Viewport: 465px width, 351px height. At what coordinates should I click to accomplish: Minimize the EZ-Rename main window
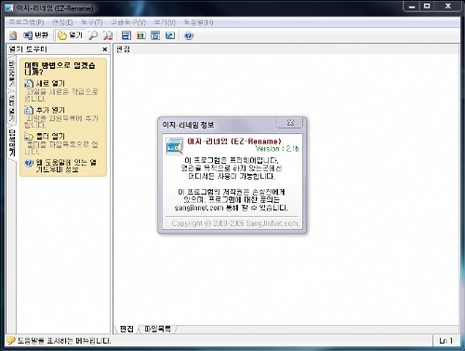[x=412, y=7]
